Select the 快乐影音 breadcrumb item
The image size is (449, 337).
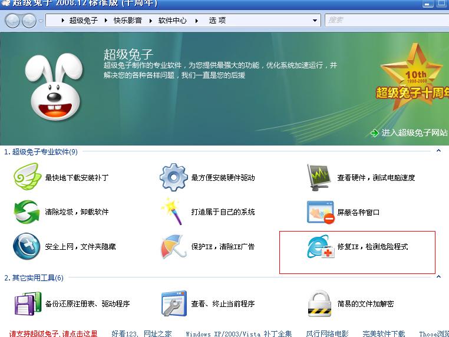(x=128, y=21)
